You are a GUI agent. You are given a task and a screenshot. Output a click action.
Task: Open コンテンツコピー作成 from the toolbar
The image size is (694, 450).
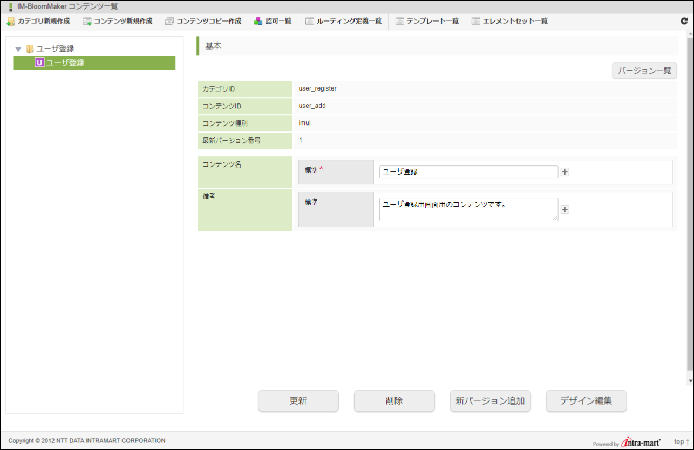(x=203, y=22)
